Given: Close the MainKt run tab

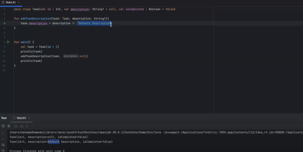Looking at the screenshot, I should tap(29, 118).
